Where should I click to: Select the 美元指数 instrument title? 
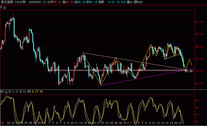coord(7,2)
